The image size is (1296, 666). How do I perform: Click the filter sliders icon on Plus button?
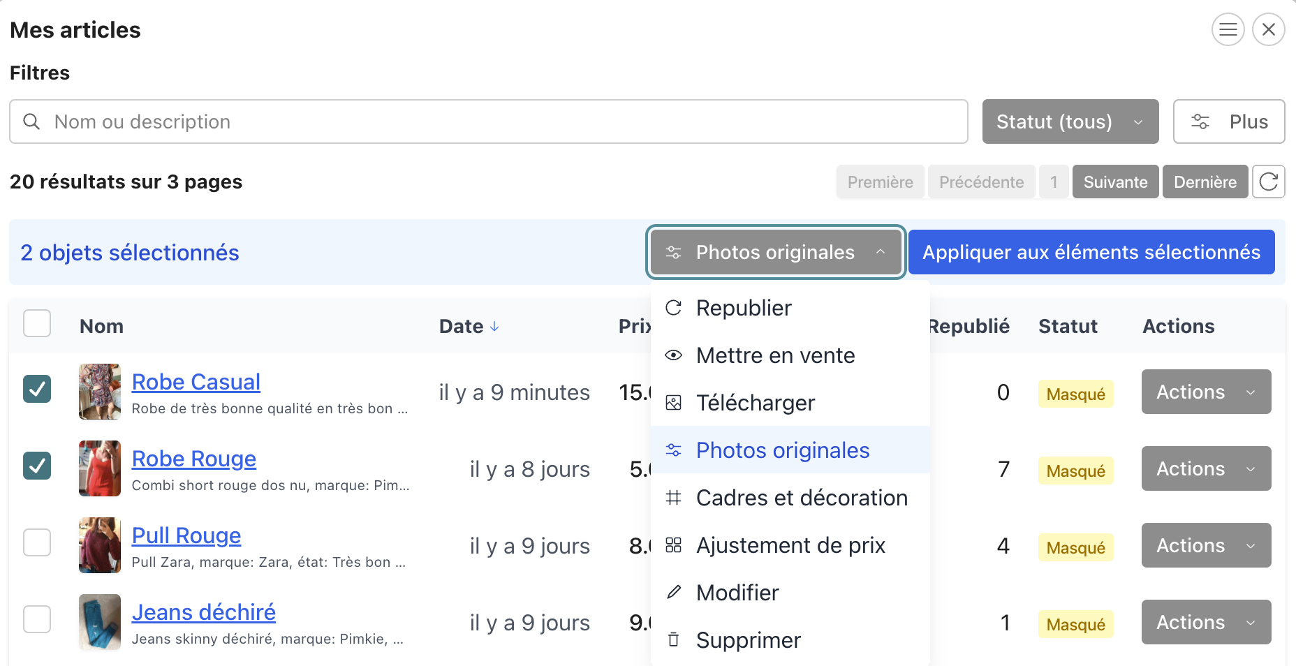1202,121
